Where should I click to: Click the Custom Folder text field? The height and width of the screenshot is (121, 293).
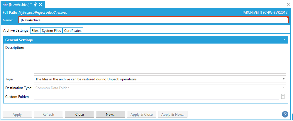tap(156, 97)
